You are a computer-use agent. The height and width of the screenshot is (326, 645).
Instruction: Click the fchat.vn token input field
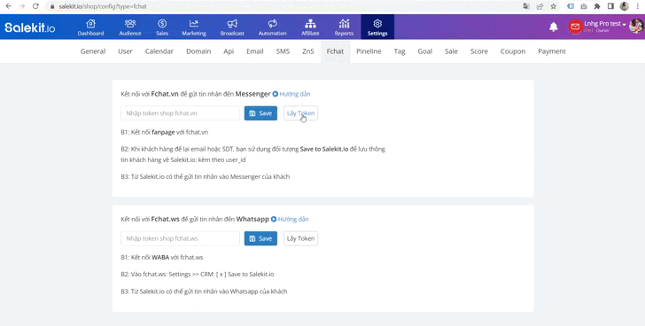point(180,113)
